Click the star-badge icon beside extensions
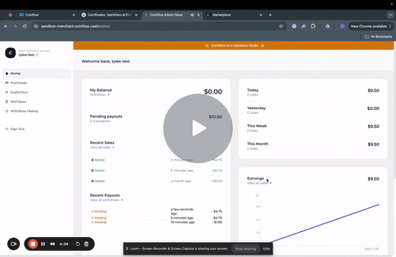396x257 pixels. point(327,26)
